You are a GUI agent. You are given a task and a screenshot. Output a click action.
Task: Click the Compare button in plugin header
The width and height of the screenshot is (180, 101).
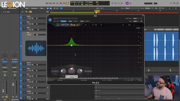[63, 21]
